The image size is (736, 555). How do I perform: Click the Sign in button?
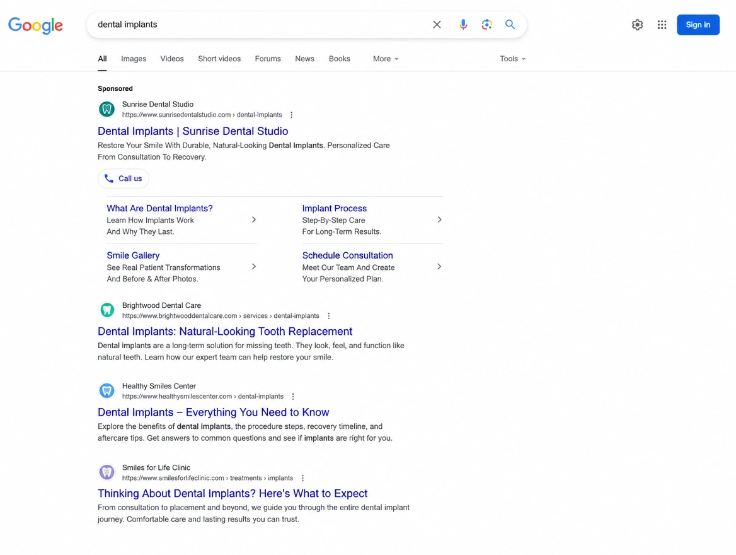698,25
